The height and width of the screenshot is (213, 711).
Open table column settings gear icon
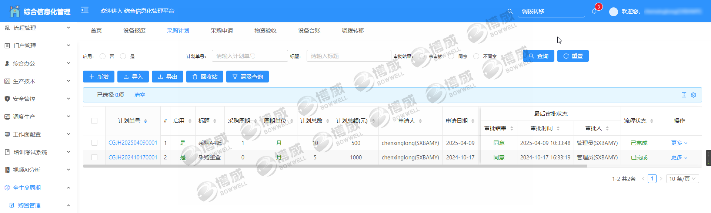click(x=693, y=95)
